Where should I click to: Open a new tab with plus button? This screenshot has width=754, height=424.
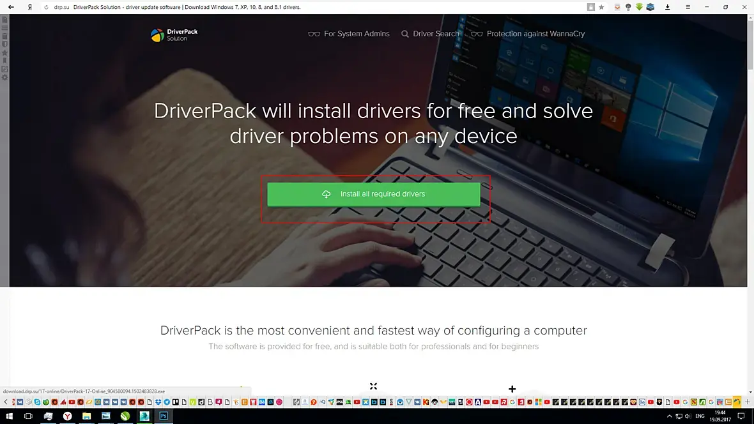(x=747, y=402)
